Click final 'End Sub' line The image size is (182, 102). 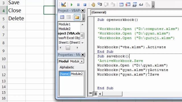(105, 88)
